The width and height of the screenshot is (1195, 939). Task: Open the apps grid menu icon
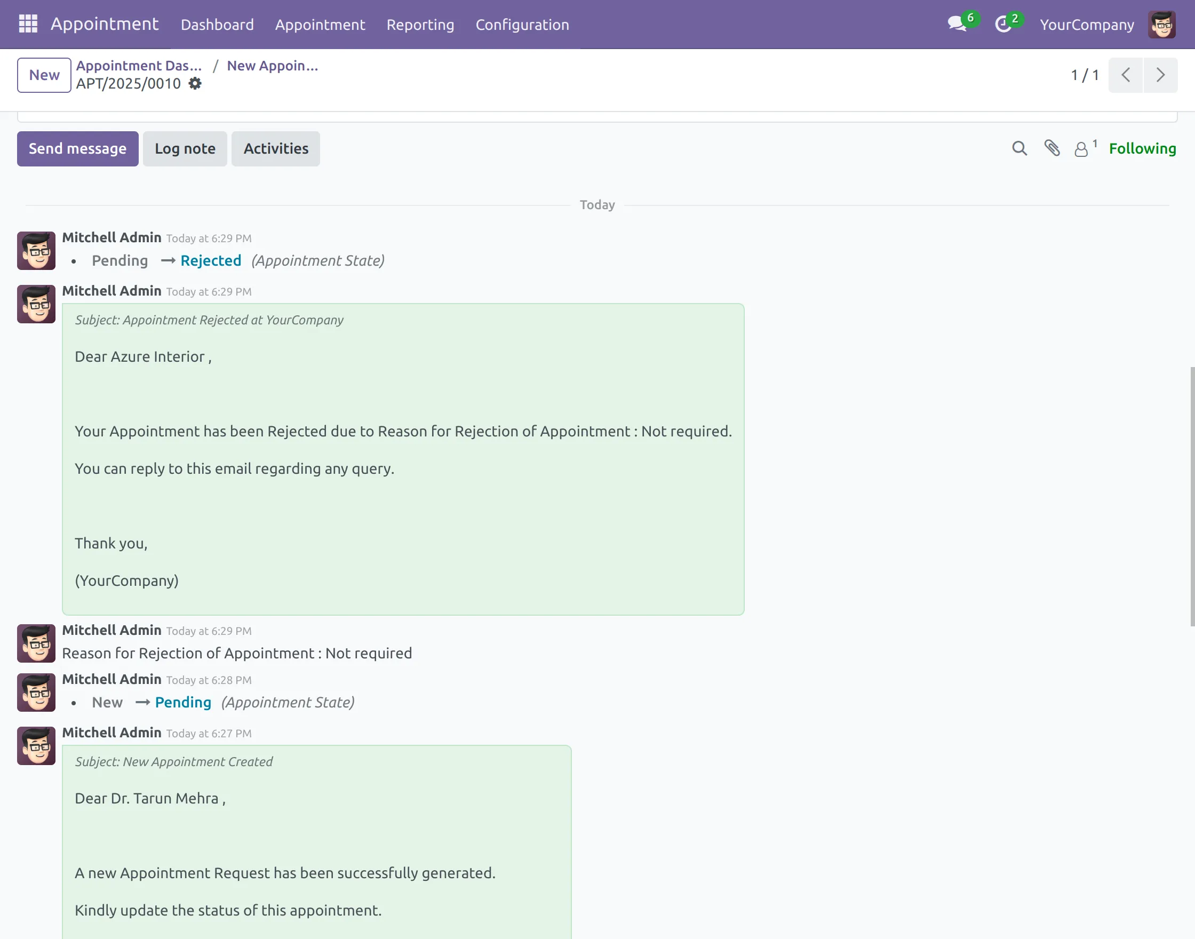[x=28, y=23]
